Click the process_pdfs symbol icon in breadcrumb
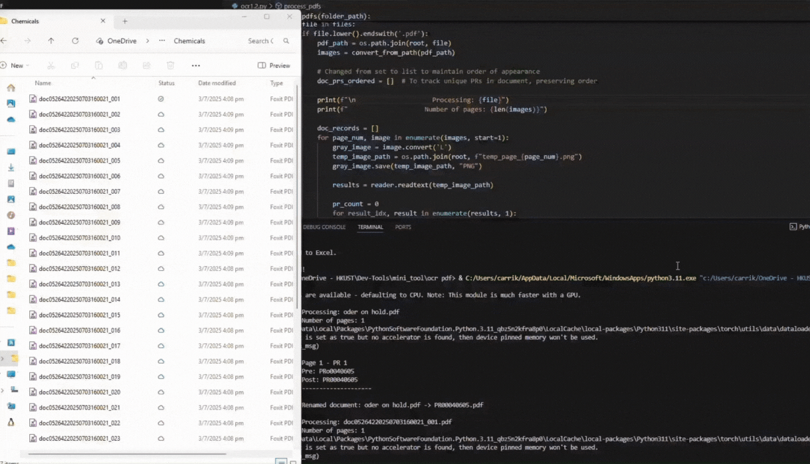810x464 pixels. click(x=278, y=5)
